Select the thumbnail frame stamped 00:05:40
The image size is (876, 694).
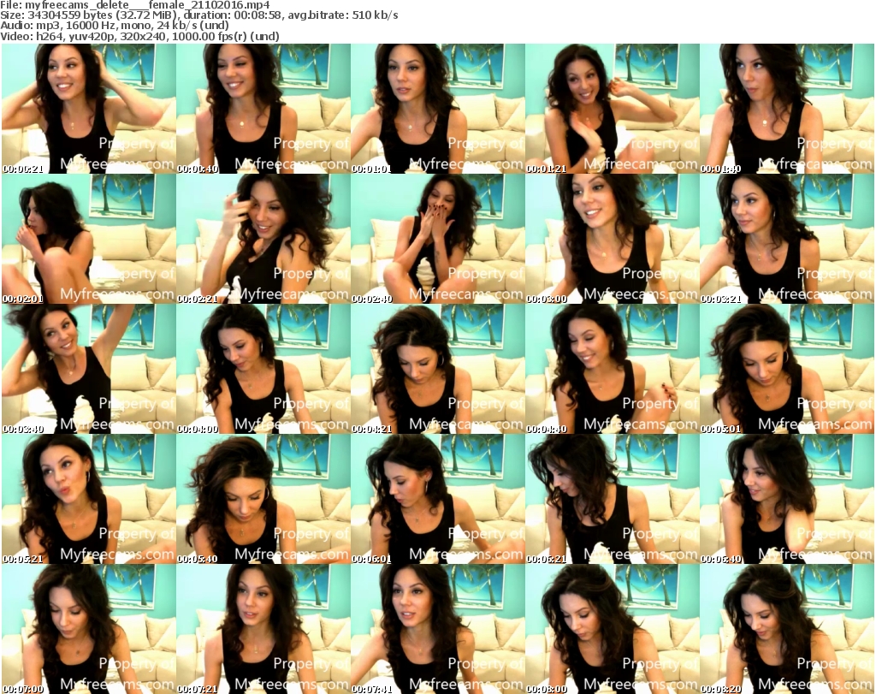coord(263,498)
